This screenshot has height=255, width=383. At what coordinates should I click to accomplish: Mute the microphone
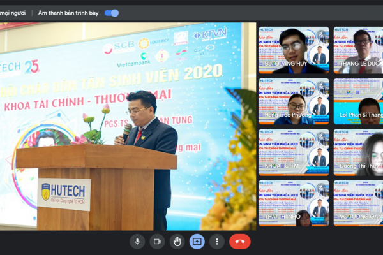click(137, 242)
